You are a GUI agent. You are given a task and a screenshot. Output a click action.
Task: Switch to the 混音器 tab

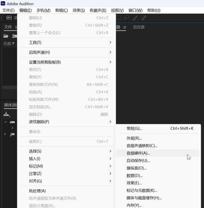(x=139, y=27)
